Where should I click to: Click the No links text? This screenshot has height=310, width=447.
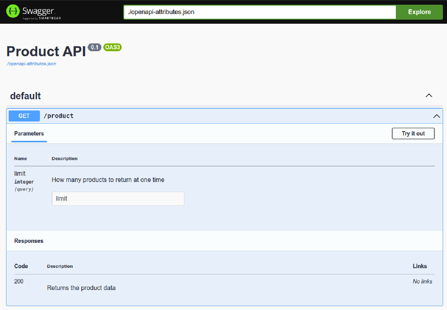[422, 282]
